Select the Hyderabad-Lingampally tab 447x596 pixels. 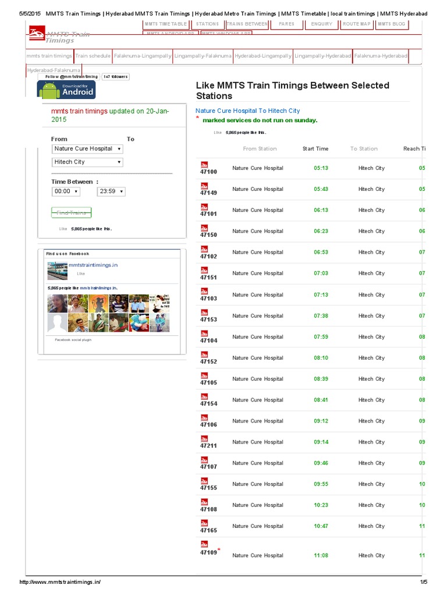coord(263,56)
